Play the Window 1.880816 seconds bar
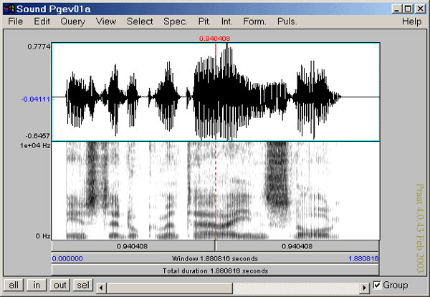The height and width of the screenshot is (297, 430). pos(215,258)
